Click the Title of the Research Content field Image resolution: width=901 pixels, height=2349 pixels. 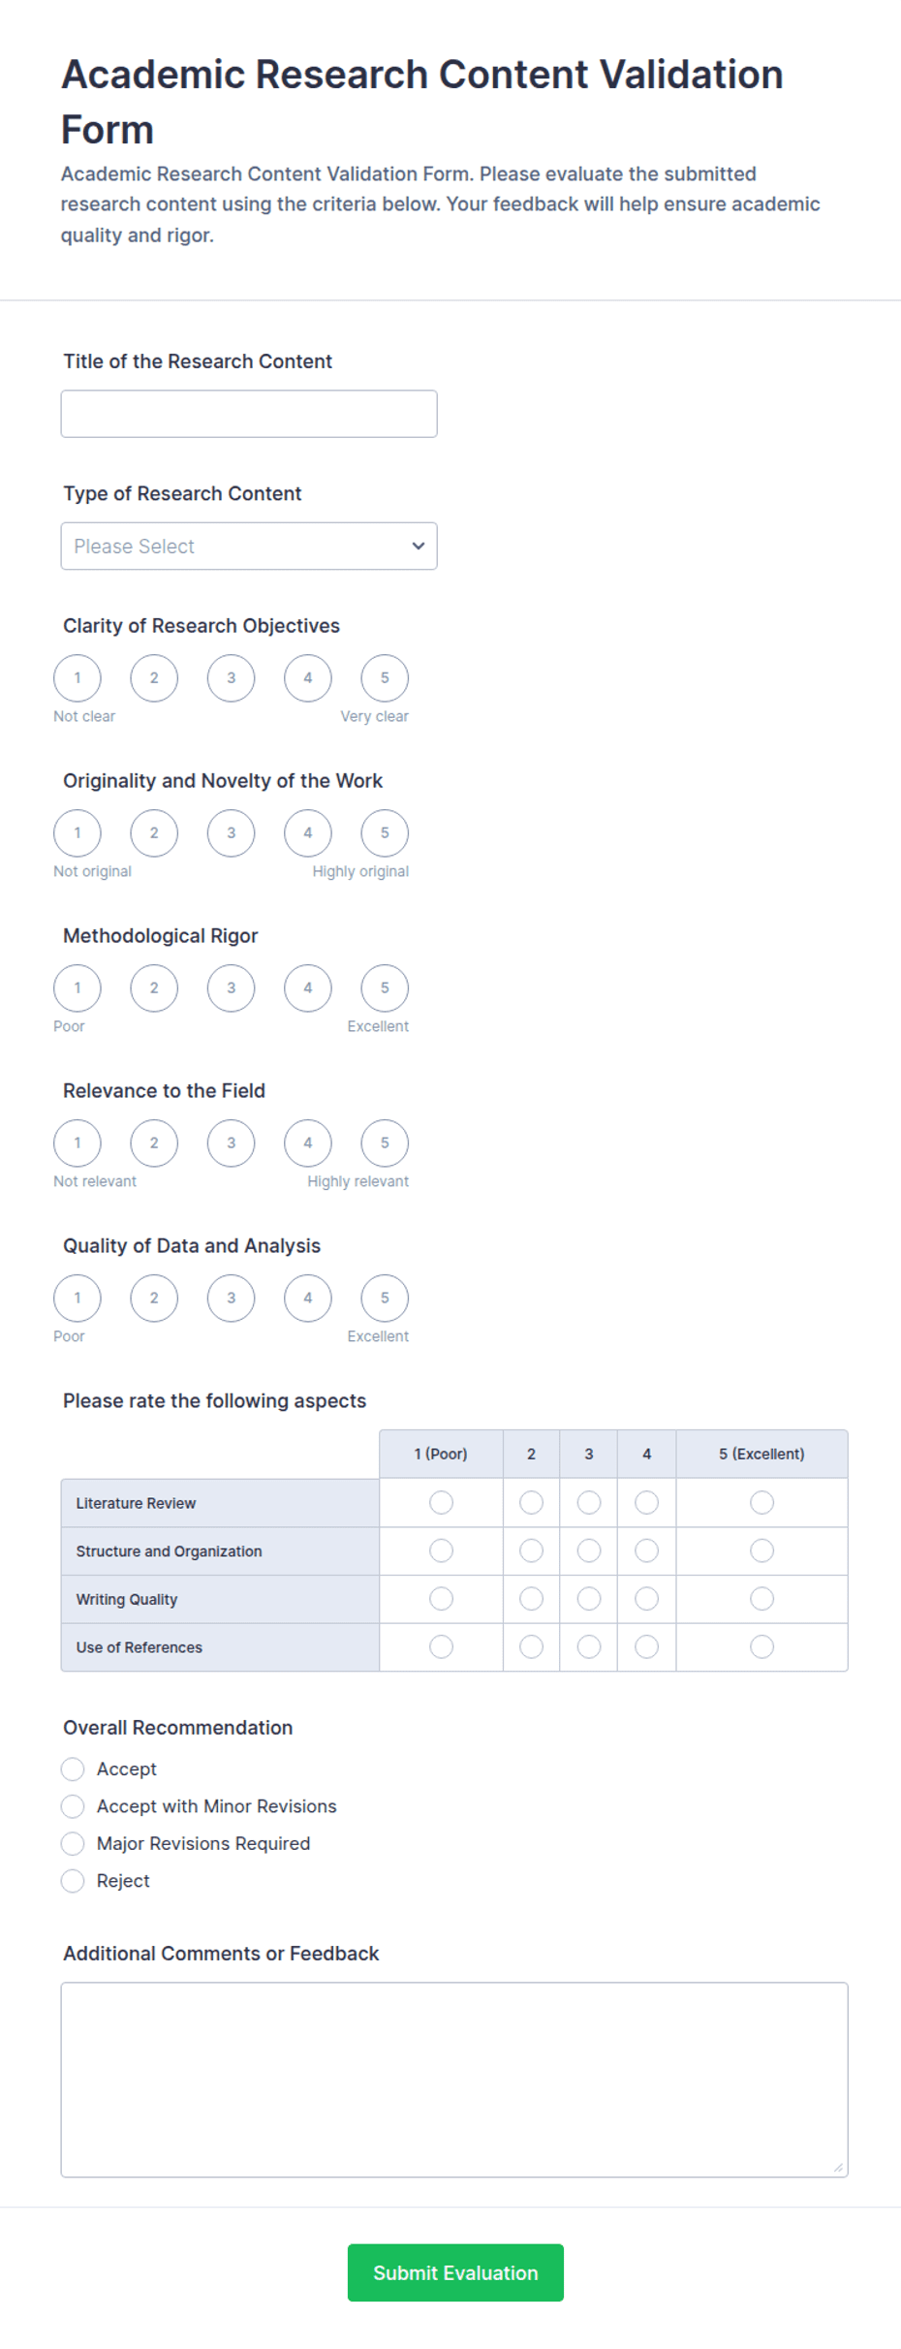(x=249, y=414)
